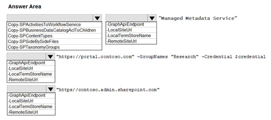Click the empty field before admin.sharepoint.com
The height and width of the screenshot is (120, 271).
tap(27, 89)
